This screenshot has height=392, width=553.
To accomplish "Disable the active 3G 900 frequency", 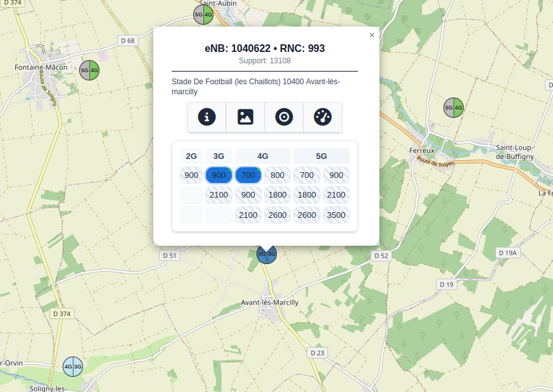I will point(219,175).
